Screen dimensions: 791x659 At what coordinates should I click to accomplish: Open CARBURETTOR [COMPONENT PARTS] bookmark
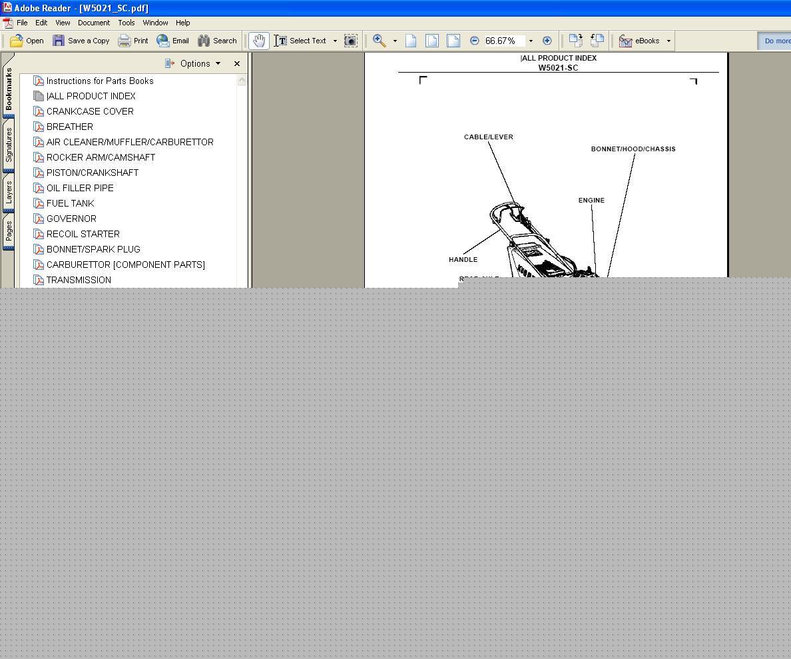(126, 265)
